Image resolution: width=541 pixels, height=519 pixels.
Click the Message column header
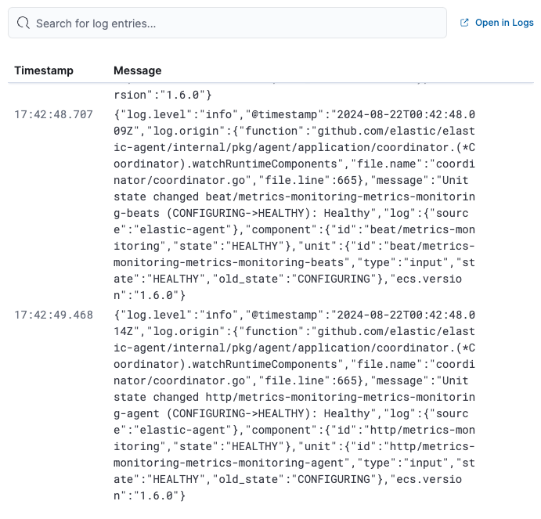[138, 70]
